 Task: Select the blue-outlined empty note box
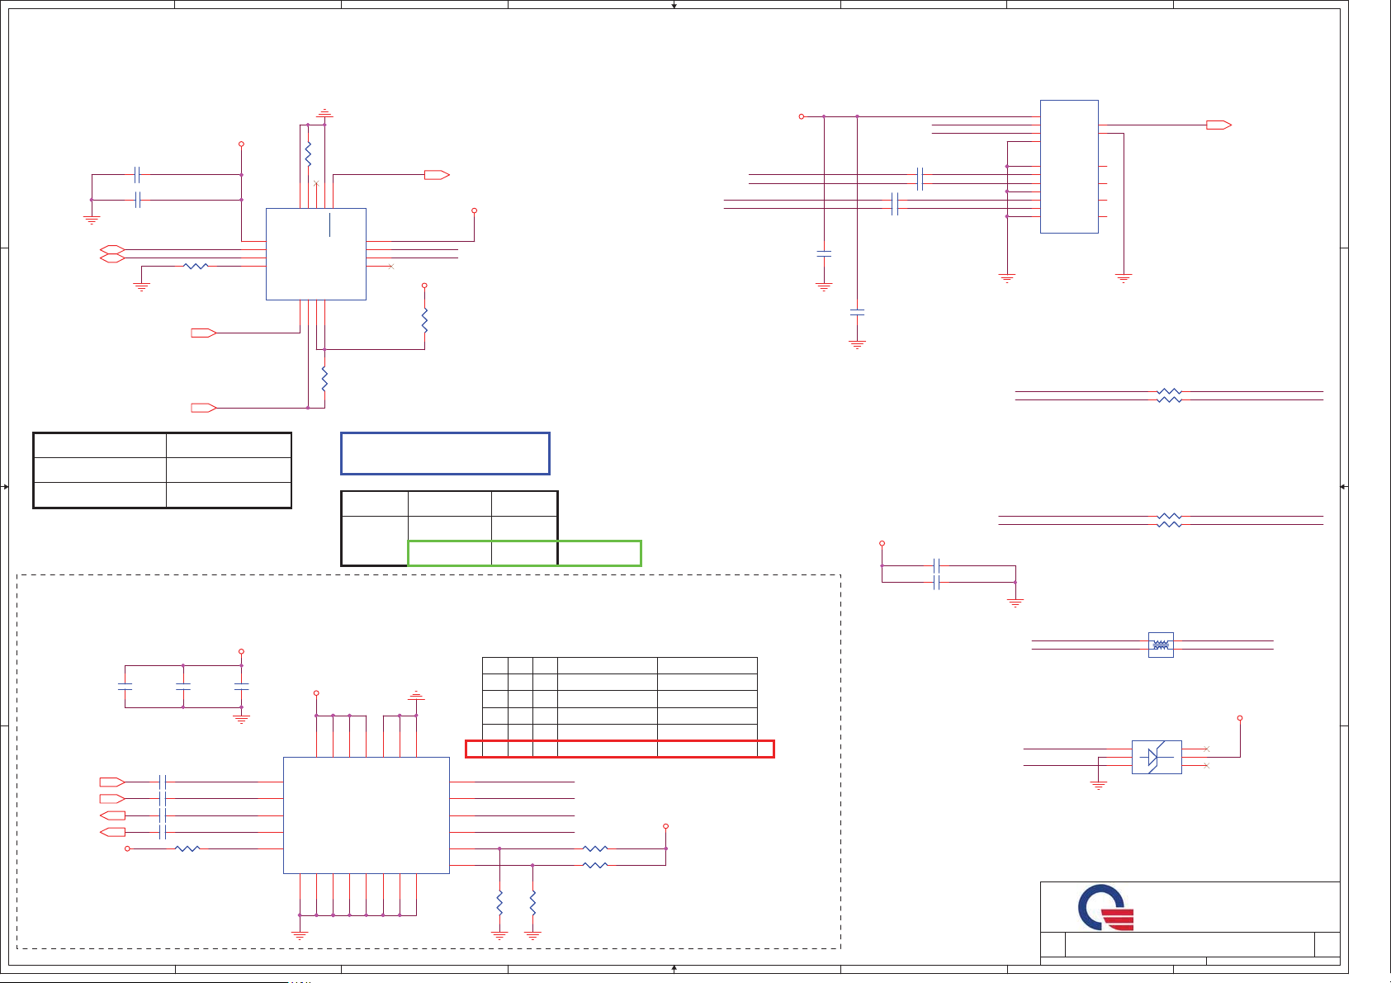coord(445,453)
